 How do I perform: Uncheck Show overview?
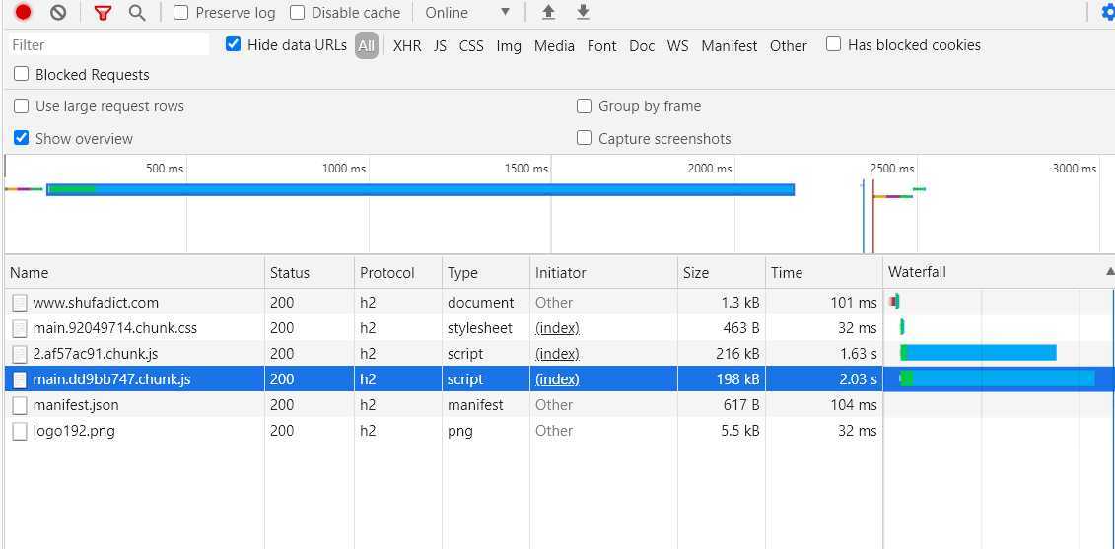(x=22, y=138)
